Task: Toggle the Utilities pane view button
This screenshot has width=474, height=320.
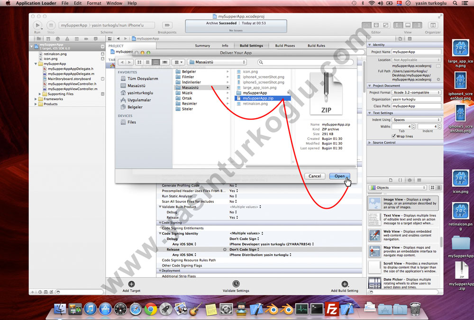Action: click(418, 25)
